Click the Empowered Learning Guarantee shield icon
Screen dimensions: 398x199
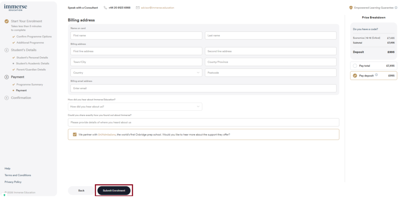tap(351, 8)
